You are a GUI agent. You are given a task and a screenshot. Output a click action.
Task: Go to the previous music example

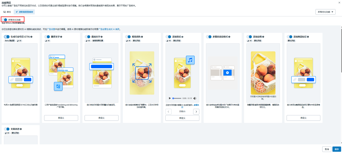168,112
